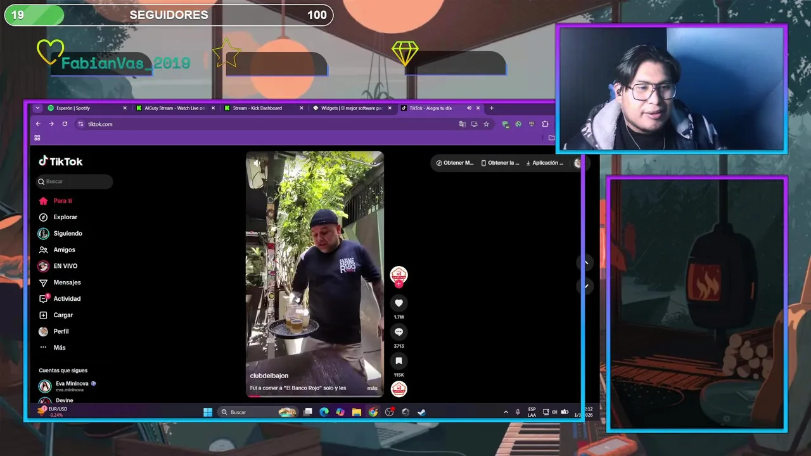
Task: Reload the tiktok.com page
Action: tap(65, 124)
